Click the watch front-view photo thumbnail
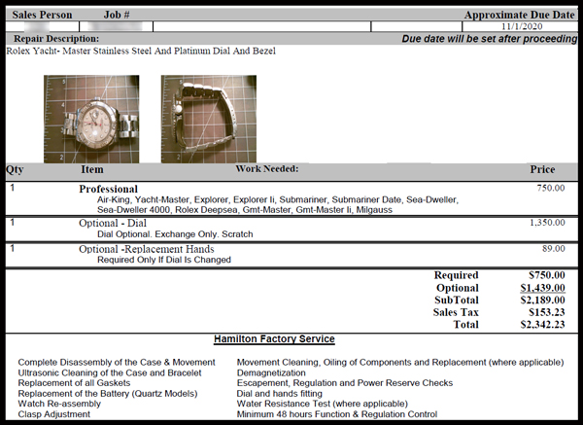 pos(91,119)
